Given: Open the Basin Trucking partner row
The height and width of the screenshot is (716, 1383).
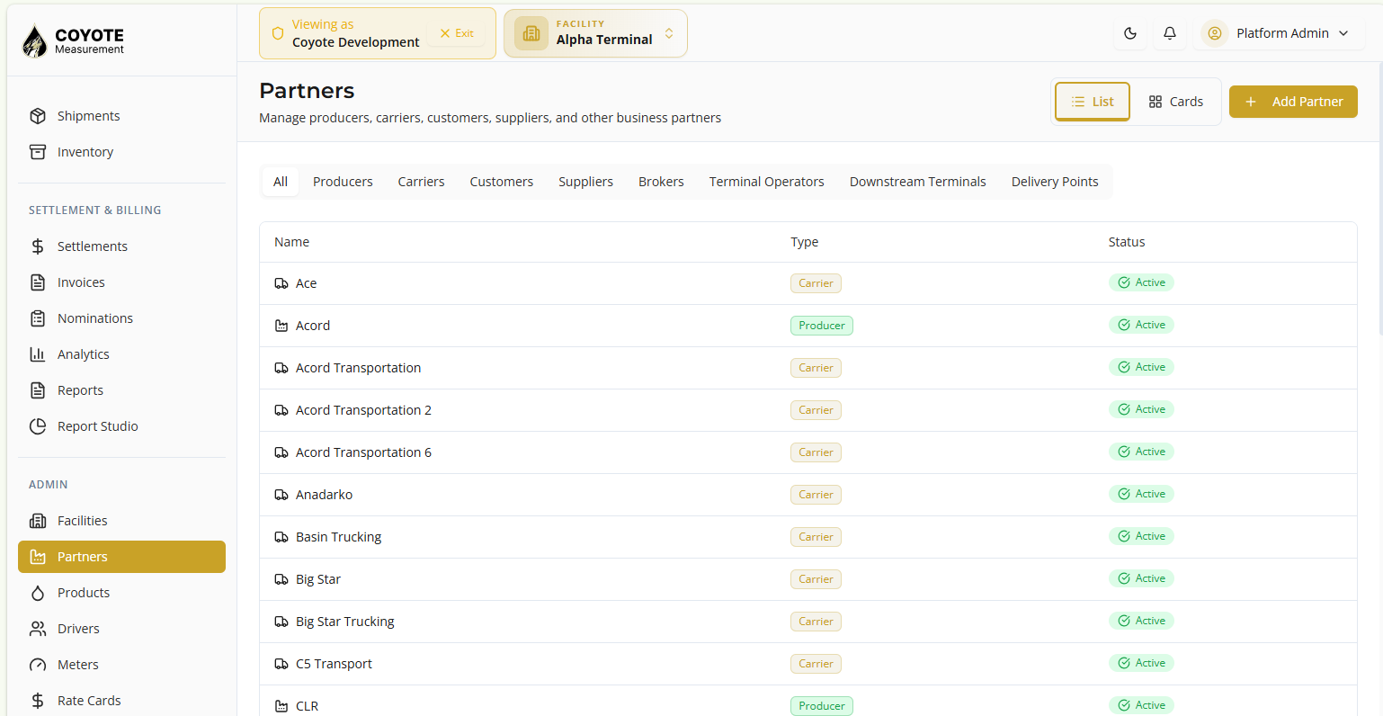Looking at the screenshot, I should tap(807, 537).
